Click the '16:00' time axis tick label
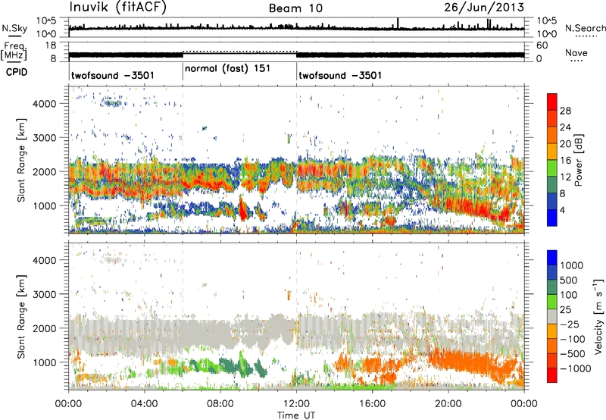Image resolution: width=606 pixels, height=420 pixels. coord(372,403)
